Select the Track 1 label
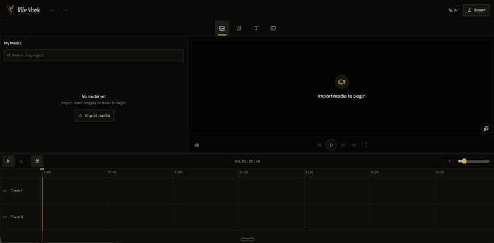This screenshot has width=494, height=243. [17, 191]
